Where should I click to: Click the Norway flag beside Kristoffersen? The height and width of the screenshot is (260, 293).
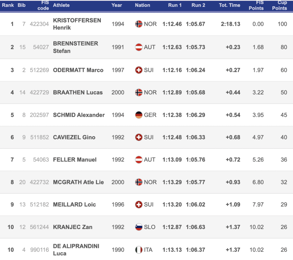point(139,24)
